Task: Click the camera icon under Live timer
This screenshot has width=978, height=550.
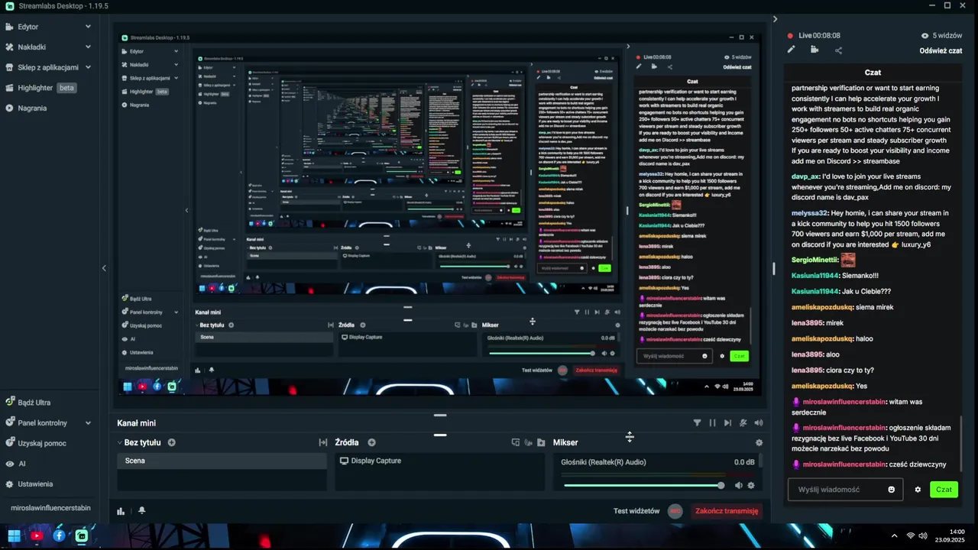Action: 814,50
